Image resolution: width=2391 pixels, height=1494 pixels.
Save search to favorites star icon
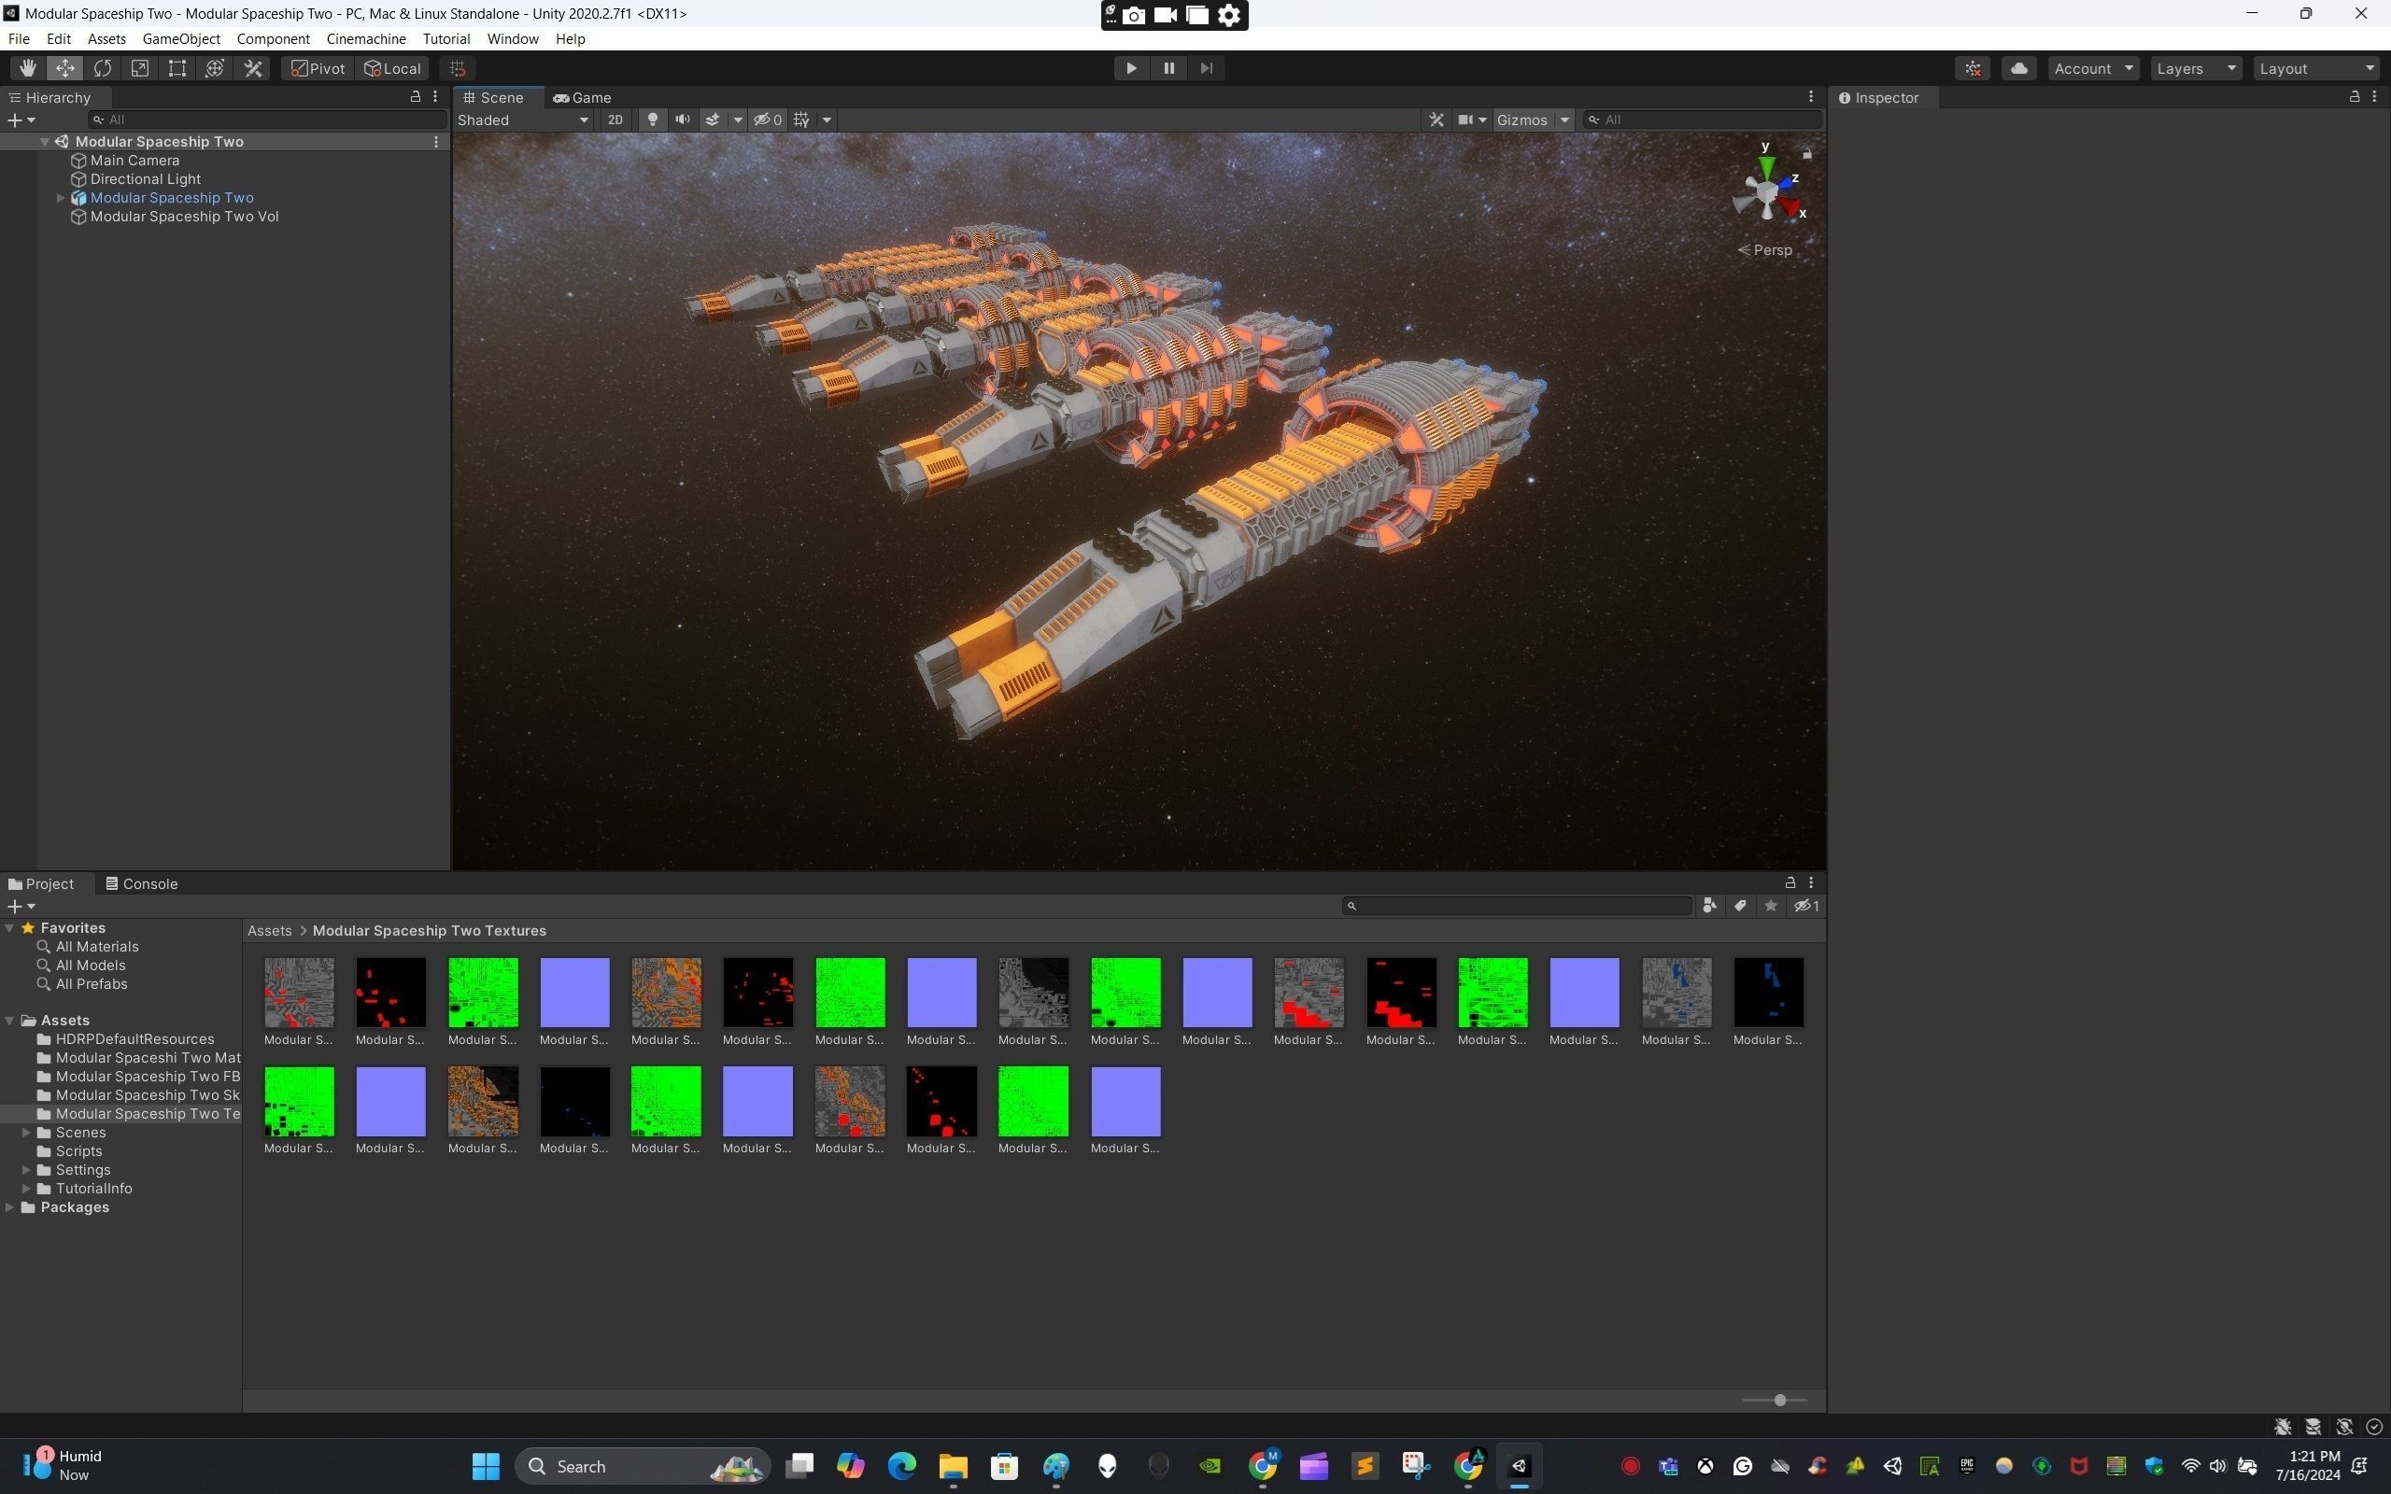(1771, 906)
